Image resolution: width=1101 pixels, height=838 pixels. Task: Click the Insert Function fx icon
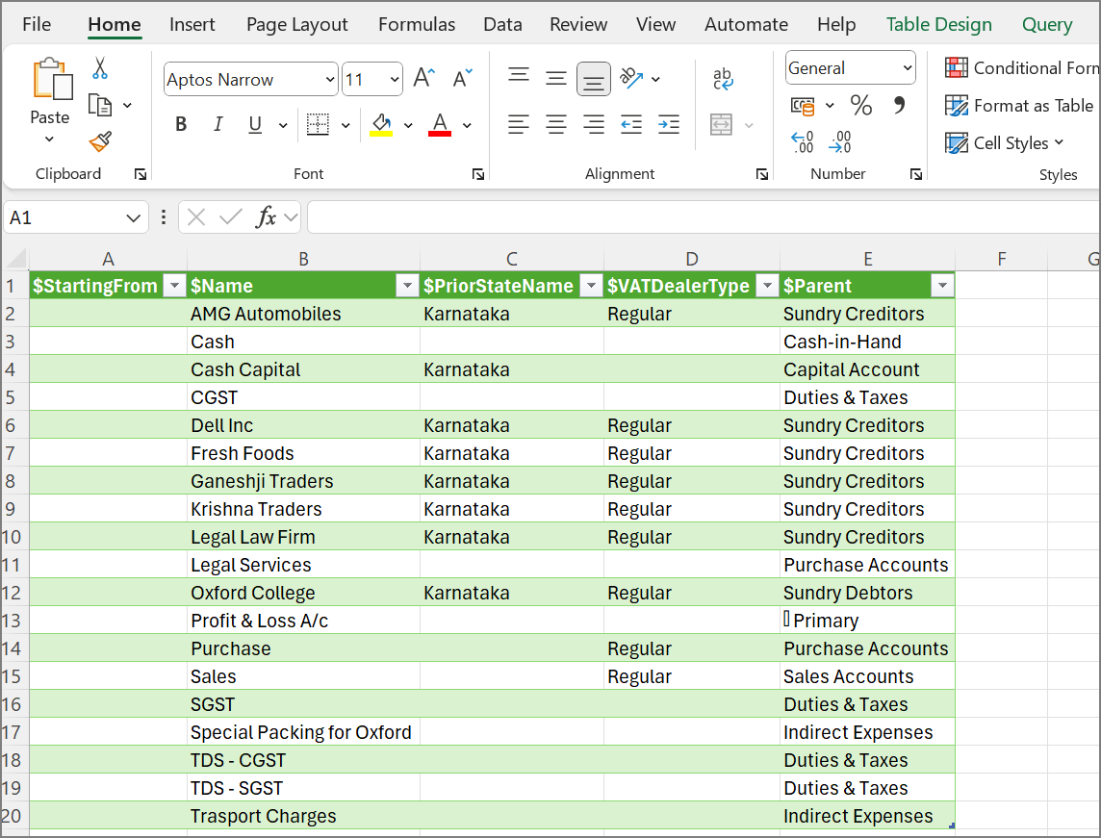267,217
